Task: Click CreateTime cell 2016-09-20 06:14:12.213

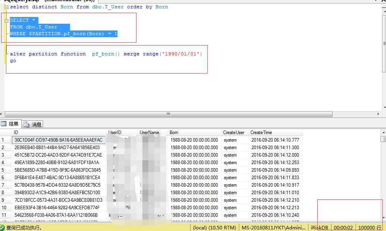Action: tap(276, 208)
